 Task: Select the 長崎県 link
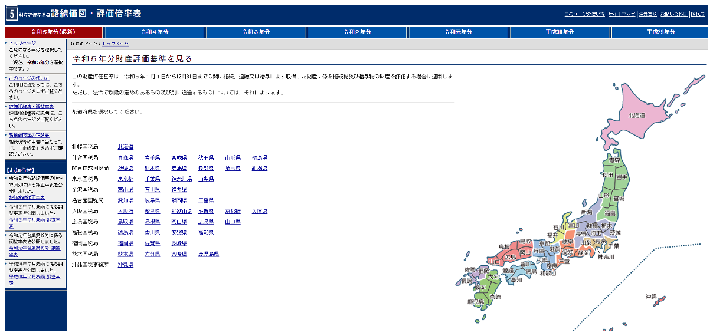click(179, 243)
